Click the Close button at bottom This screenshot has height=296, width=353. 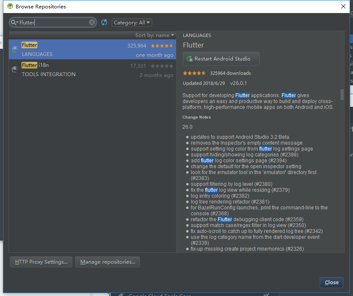click(332, 283)
